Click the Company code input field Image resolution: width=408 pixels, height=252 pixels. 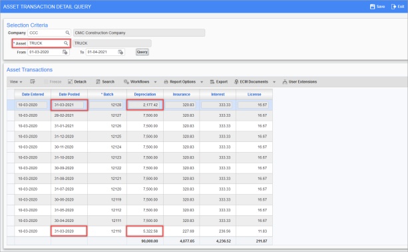click(x=47, y=33)
